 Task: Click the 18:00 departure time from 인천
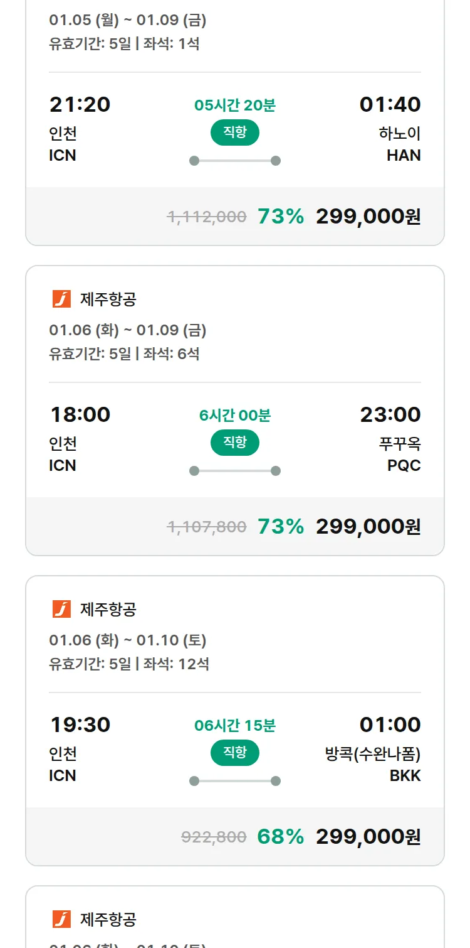click(80, 415)
